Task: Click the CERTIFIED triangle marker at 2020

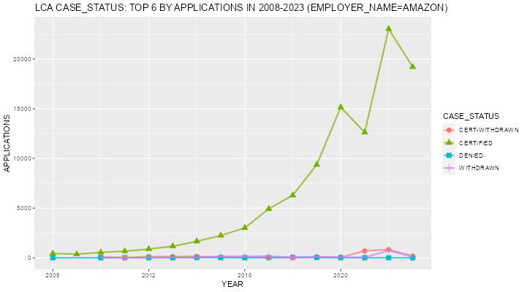Action: (341, 107)
